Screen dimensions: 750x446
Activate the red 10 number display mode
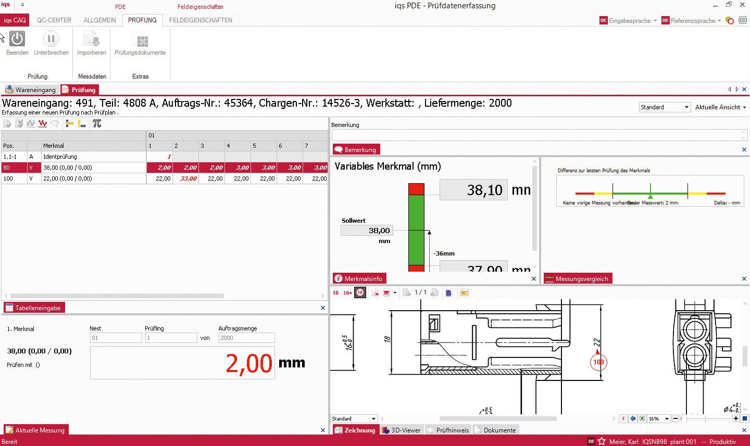click(x=335, y=292)
